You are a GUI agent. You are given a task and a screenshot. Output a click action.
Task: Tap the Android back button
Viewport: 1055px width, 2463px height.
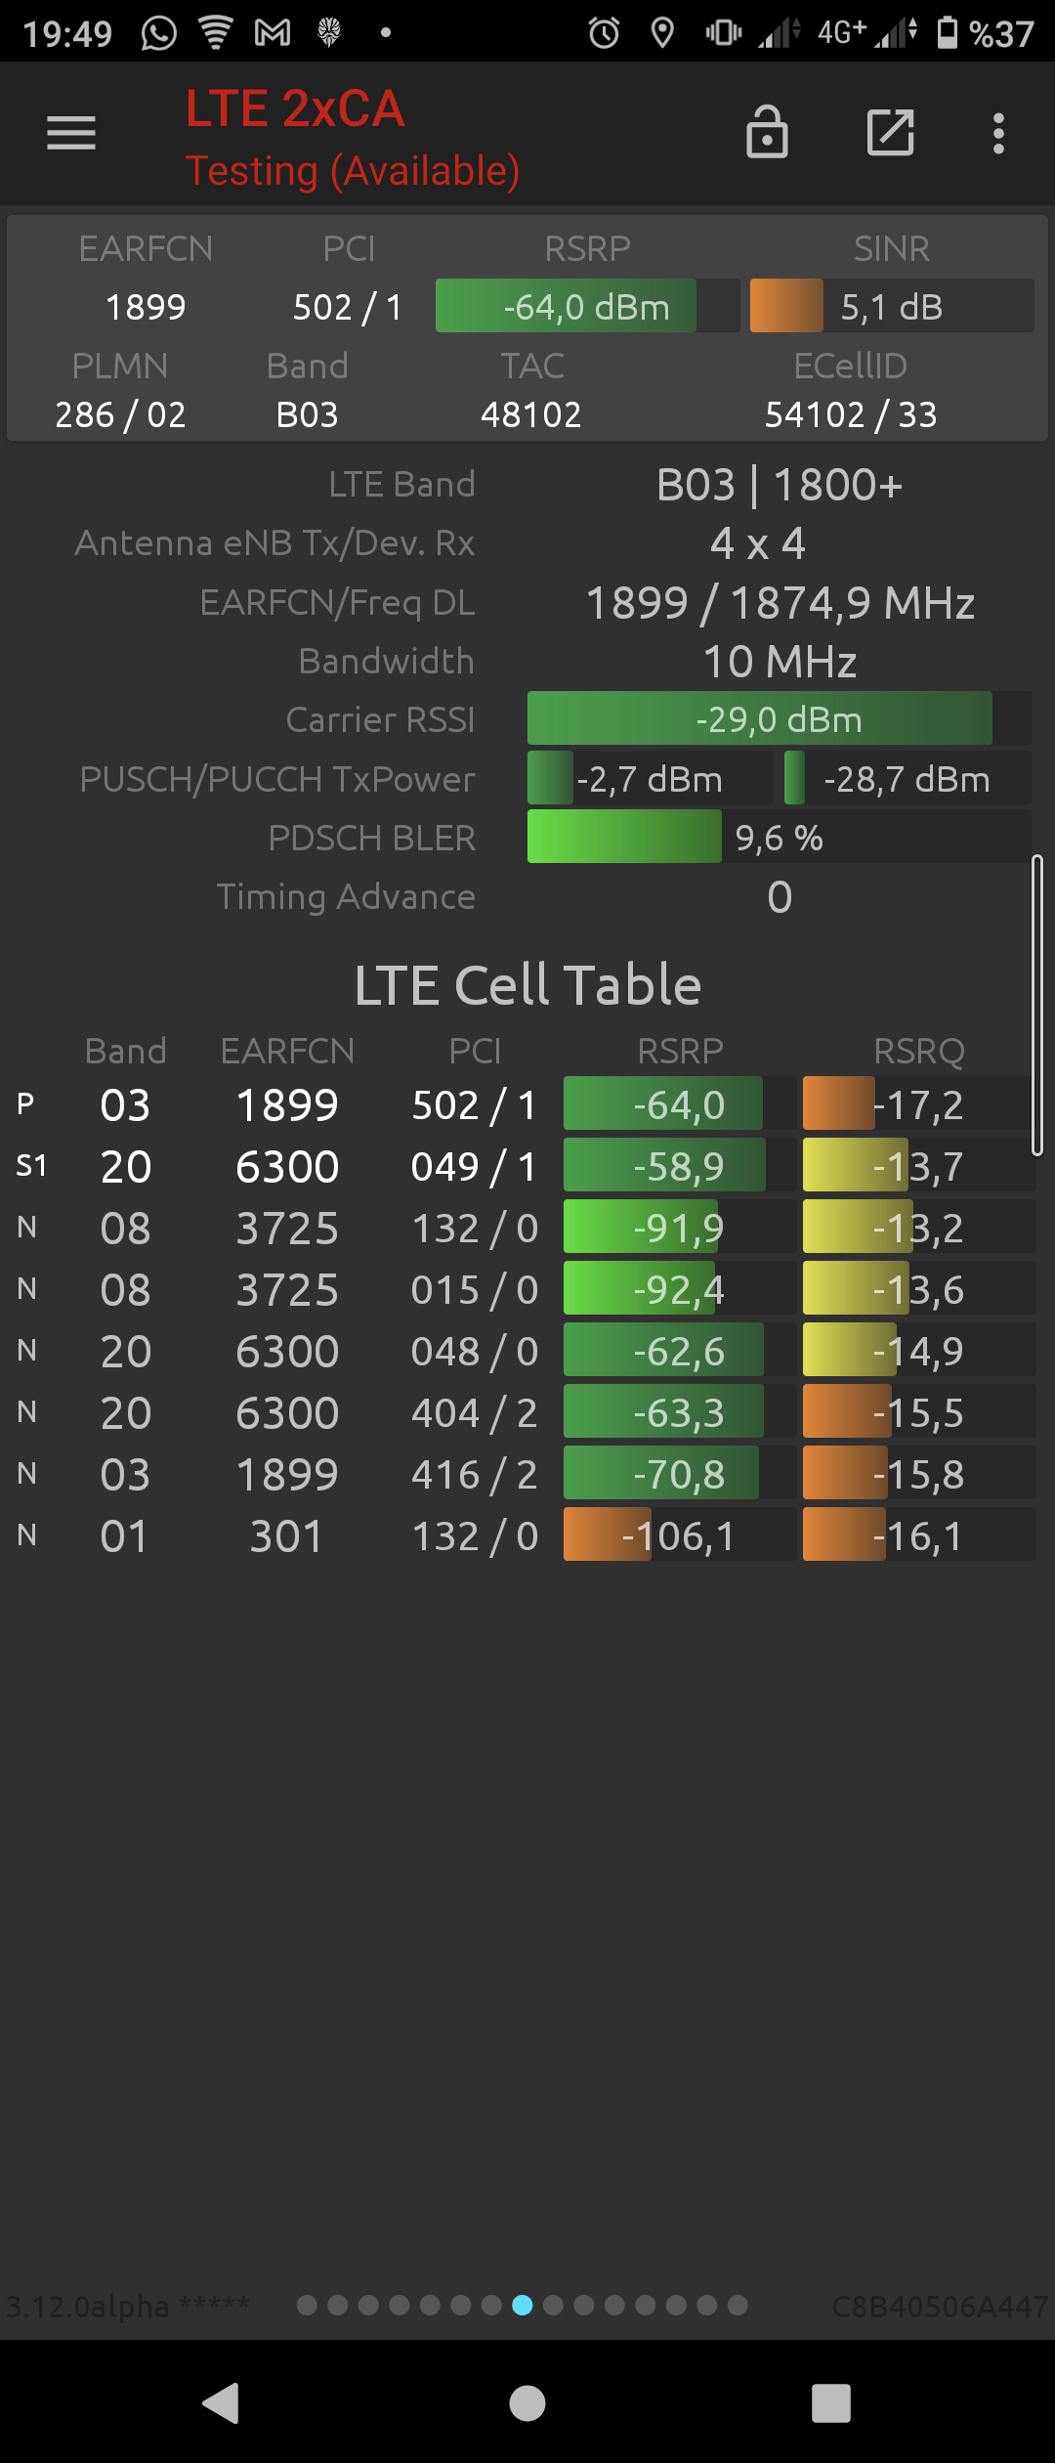221,2402
